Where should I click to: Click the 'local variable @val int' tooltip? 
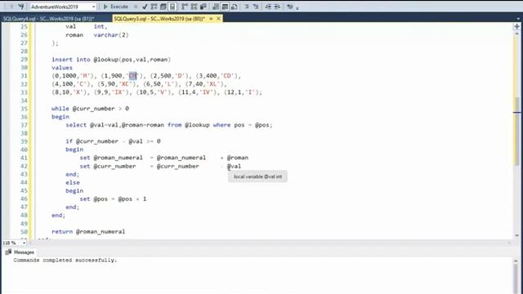[257, 176]
